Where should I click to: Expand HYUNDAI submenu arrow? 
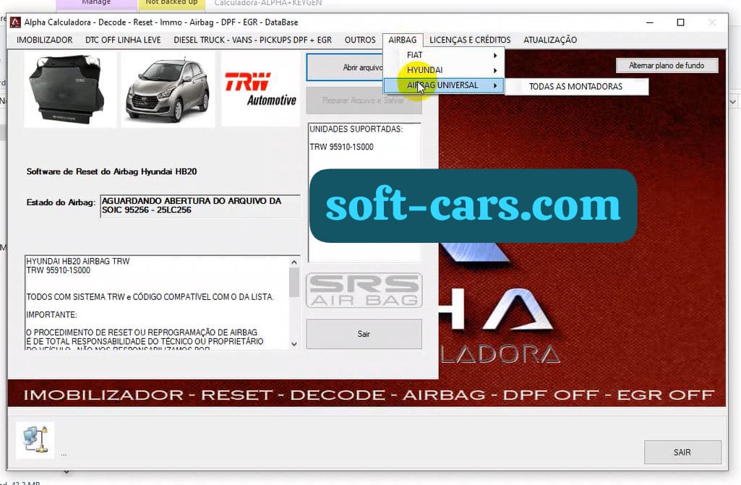click(494, 70)
